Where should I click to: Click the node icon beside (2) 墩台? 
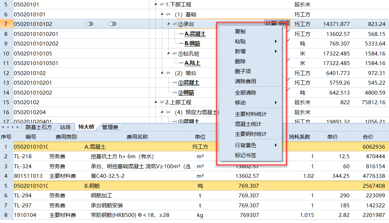click(x=169, y=73)
